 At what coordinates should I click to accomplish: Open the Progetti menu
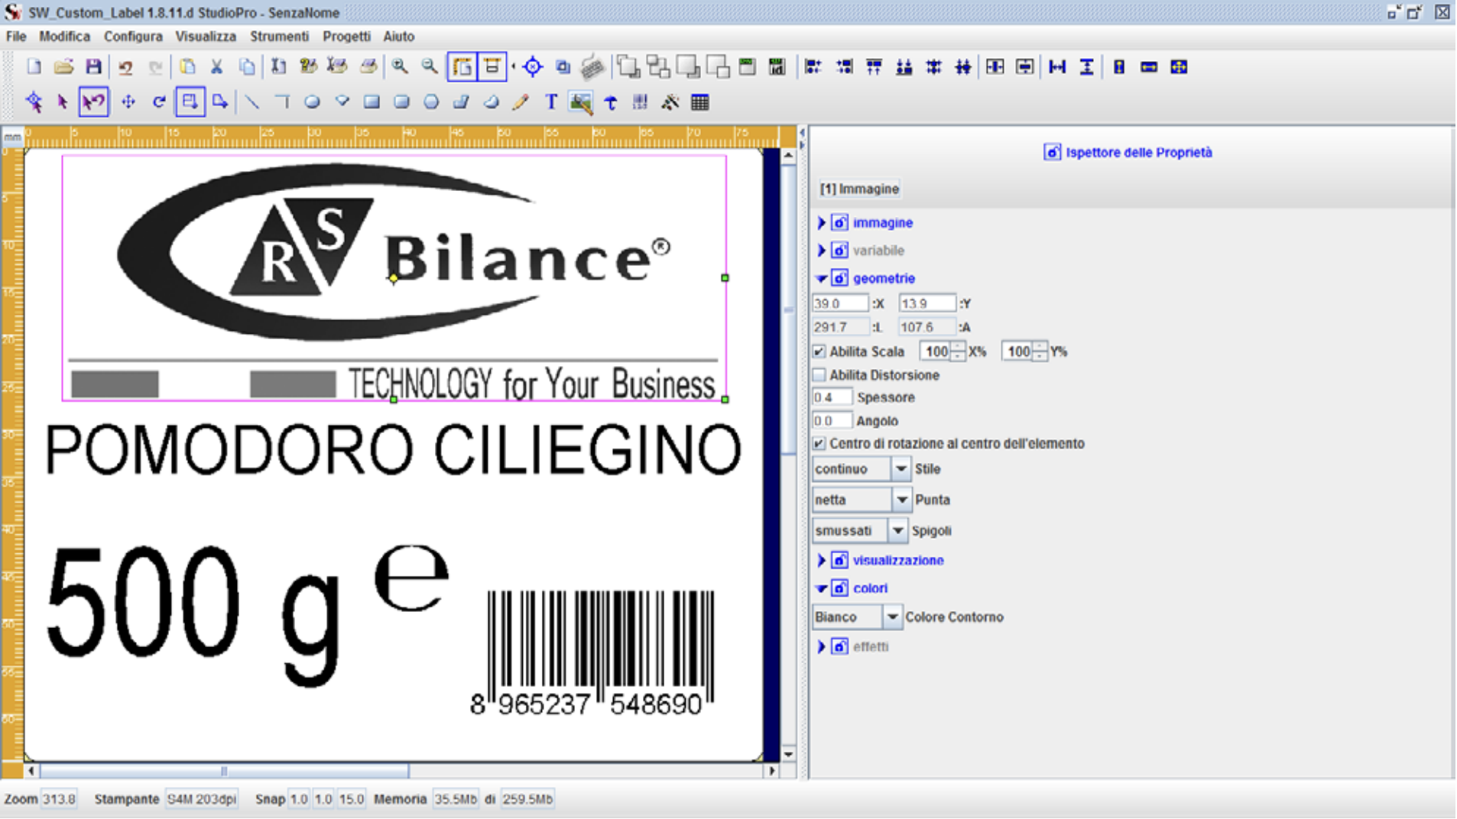point(346,37)
